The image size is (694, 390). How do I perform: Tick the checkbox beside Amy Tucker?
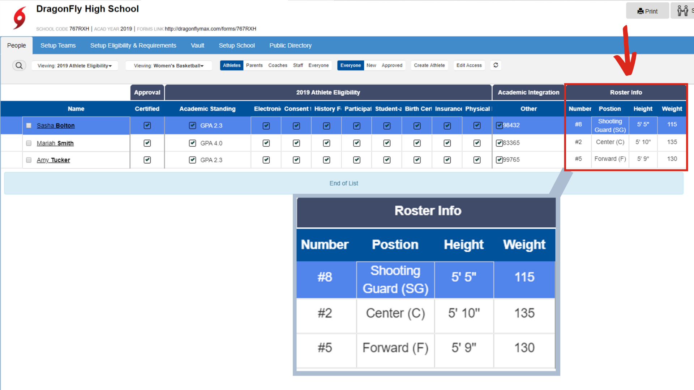pyautogui.click(x=29, y=160)
